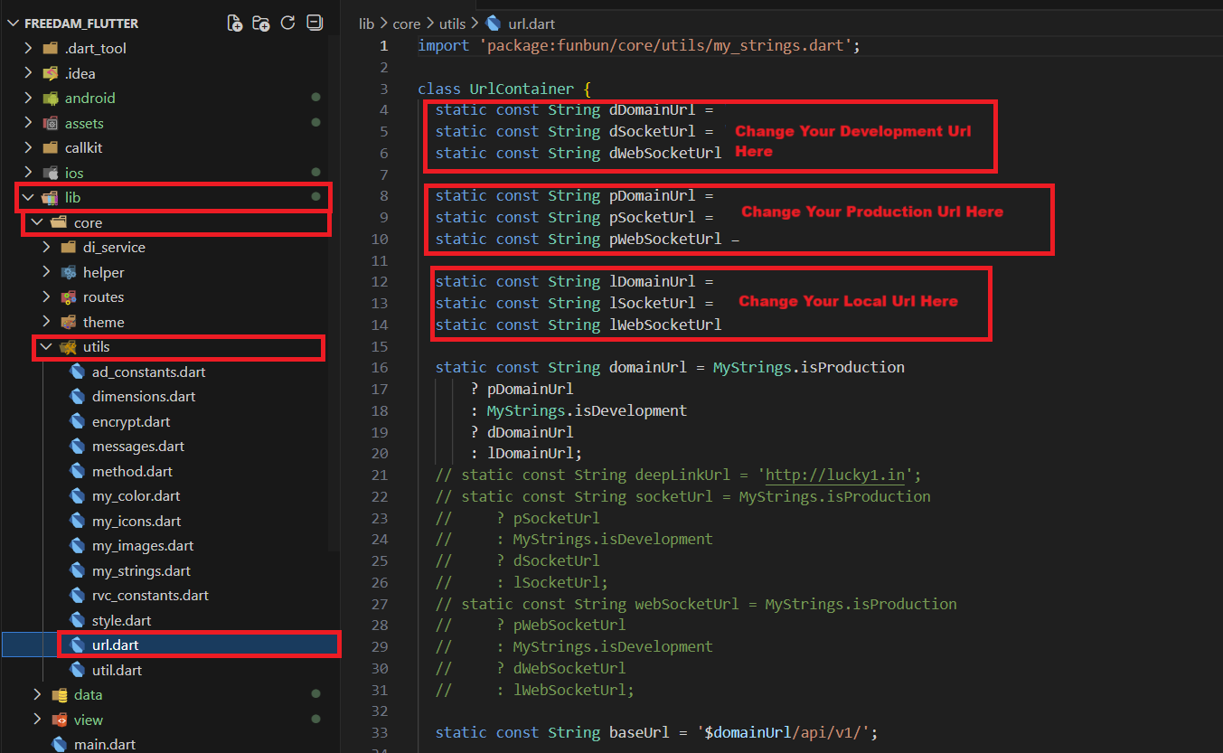The image size is (1223, 753).
Task: Collapse the FREEDAM_FLUTTER project root
Action: [x=14, y=24]
